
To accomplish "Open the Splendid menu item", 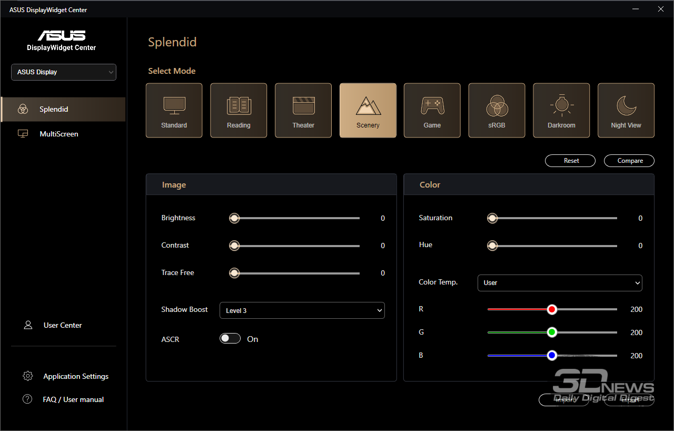I will (x=63, y=109).
